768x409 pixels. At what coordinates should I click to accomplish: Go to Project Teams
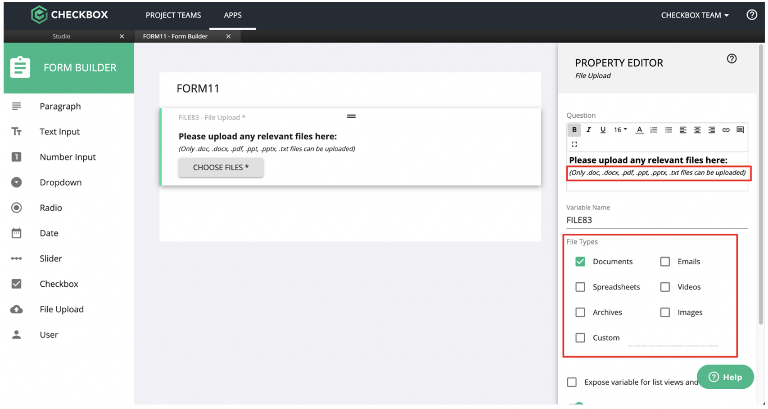[x=173, y=15]
